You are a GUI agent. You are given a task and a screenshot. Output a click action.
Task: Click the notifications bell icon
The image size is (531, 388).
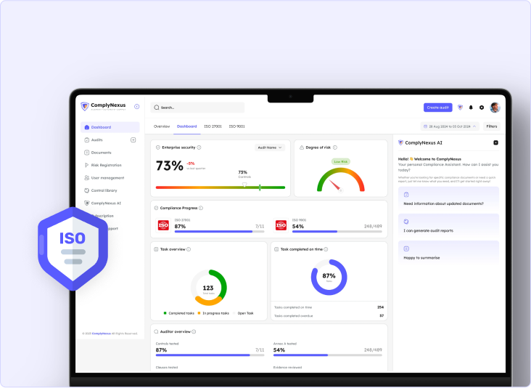click(471, 108)
